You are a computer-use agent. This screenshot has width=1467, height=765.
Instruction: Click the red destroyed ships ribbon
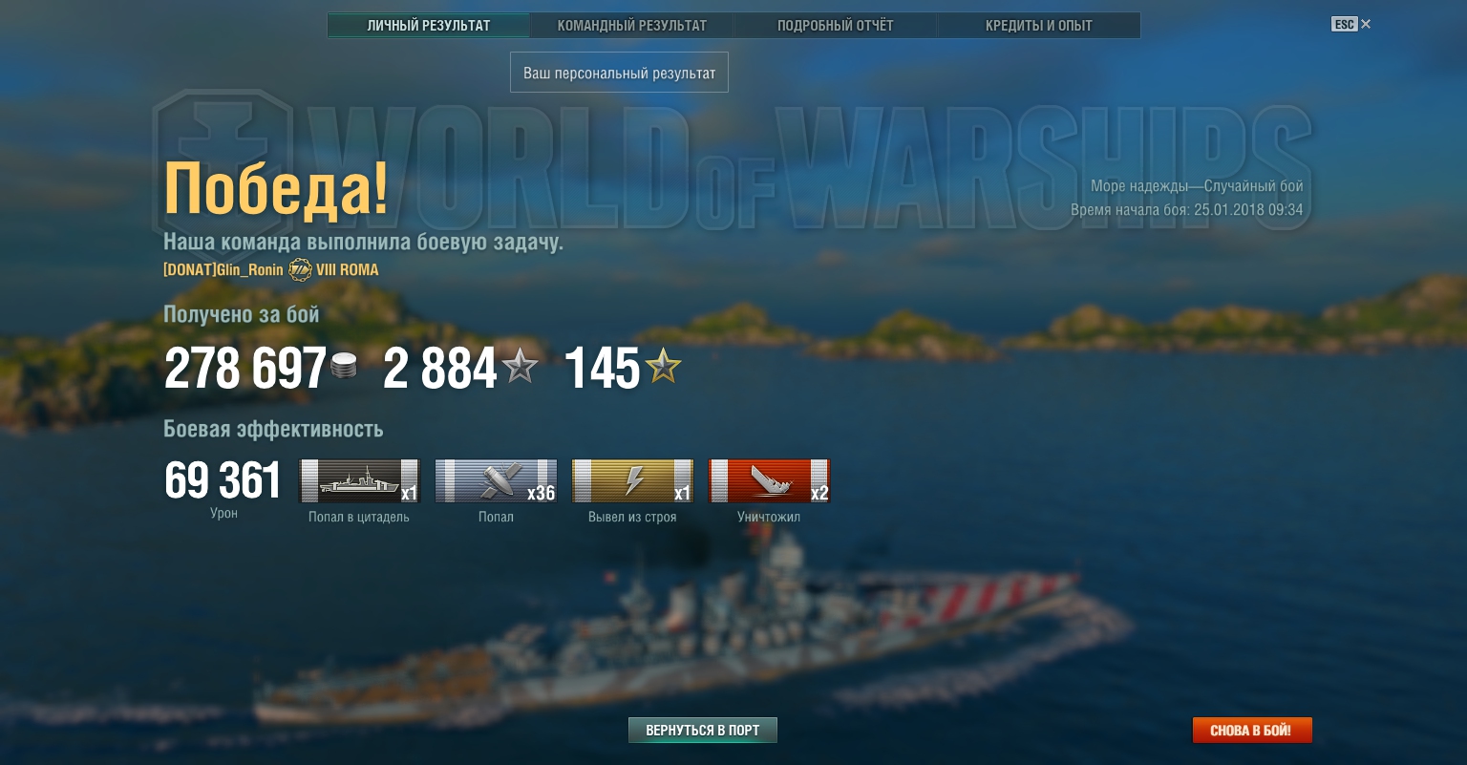tap(769, 480)
